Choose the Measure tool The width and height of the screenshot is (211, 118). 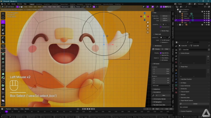(3, 42)
